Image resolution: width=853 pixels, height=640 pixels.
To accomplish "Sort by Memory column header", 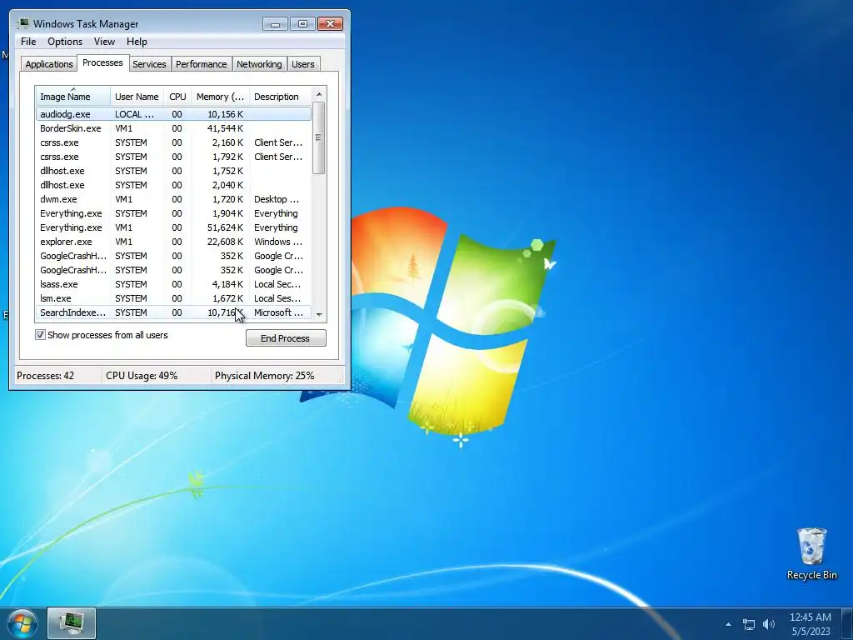I will coord(220,96).
